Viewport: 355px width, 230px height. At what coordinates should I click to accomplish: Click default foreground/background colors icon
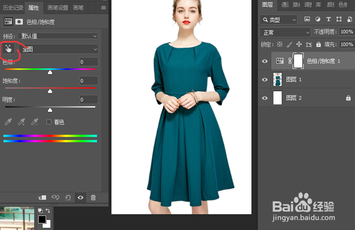(40, 211)
